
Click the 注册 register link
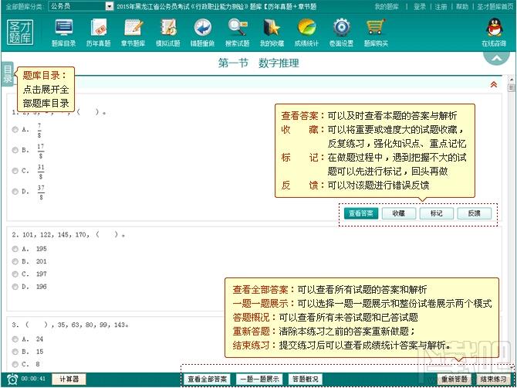tap(441, 7)
